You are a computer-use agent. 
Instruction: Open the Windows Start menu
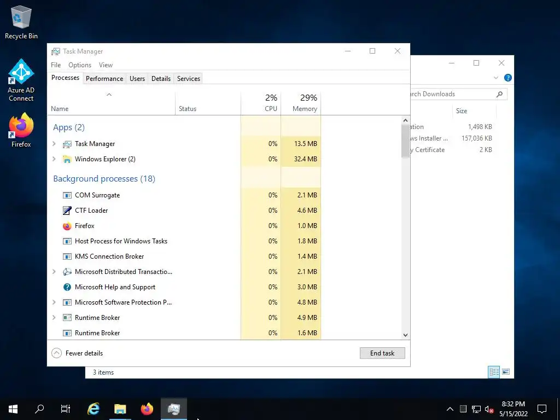pos(13,409)
